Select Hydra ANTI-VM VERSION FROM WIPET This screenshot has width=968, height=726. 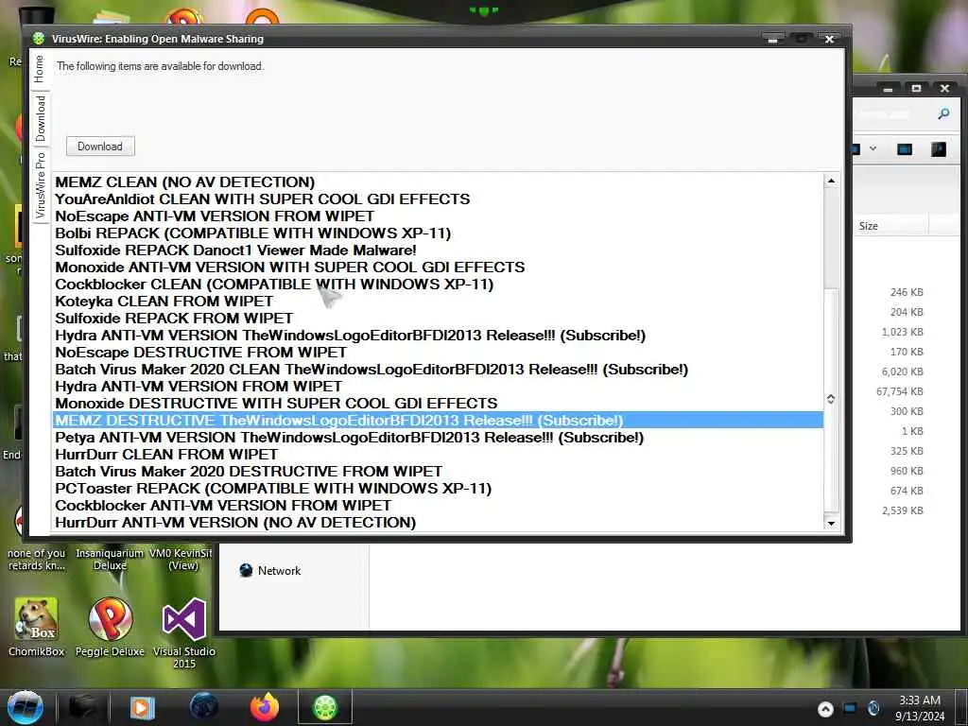pos(439,386)
